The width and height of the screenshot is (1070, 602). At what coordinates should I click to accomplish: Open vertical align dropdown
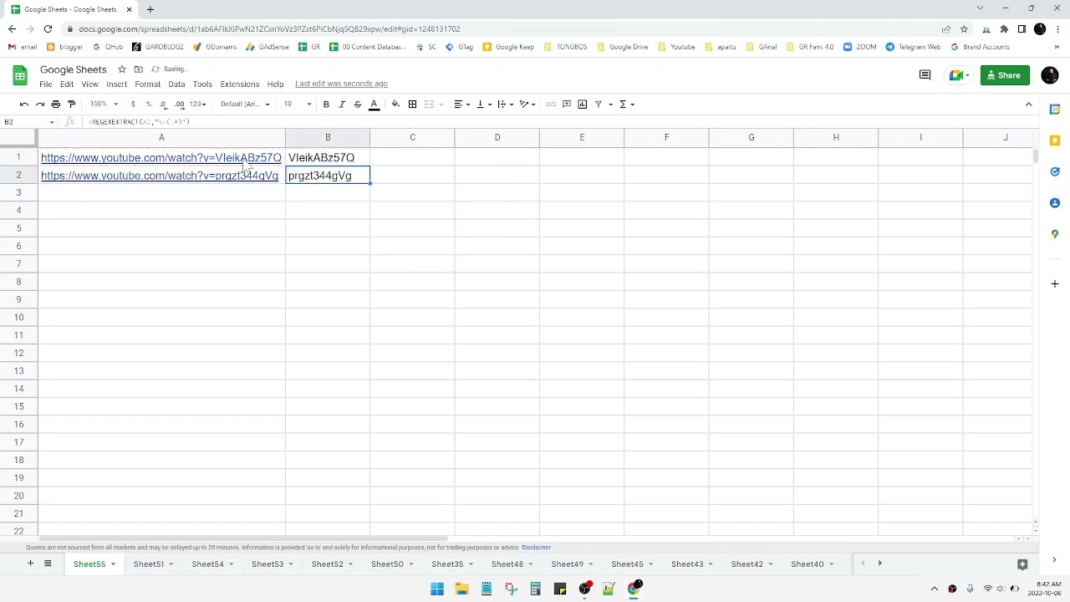tap(483, 105)
